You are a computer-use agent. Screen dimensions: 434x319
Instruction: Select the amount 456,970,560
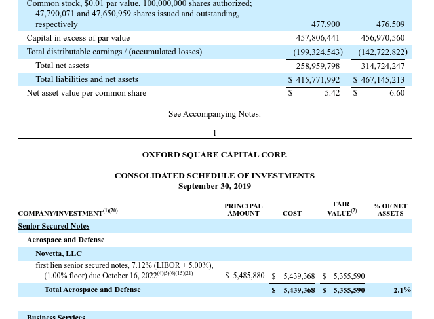(x=382, y=38)
